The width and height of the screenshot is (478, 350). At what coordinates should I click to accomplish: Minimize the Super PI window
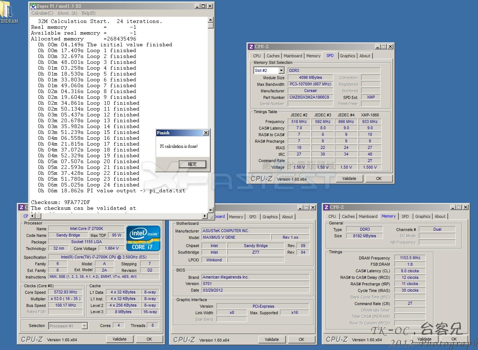198,6
